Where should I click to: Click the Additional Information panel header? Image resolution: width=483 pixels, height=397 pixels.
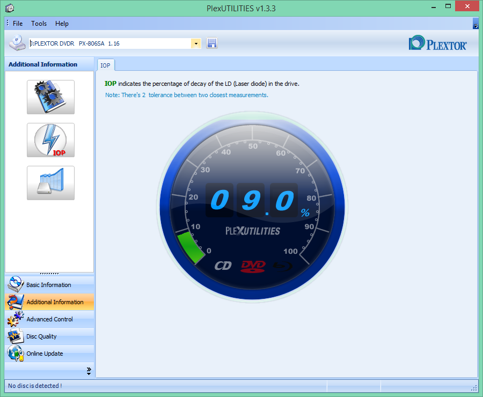coord(49,64)
